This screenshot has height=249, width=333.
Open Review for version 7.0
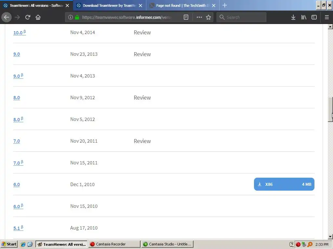142,141
